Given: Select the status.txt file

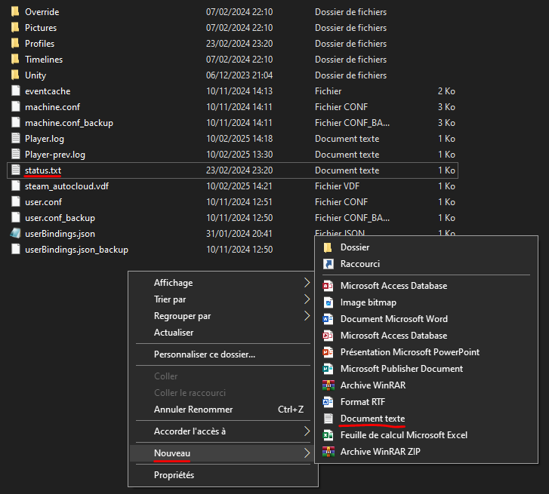Looking at the screenshot, I should [43, 170].
